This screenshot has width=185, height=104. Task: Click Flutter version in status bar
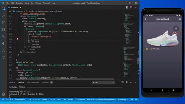coord(76,99)
